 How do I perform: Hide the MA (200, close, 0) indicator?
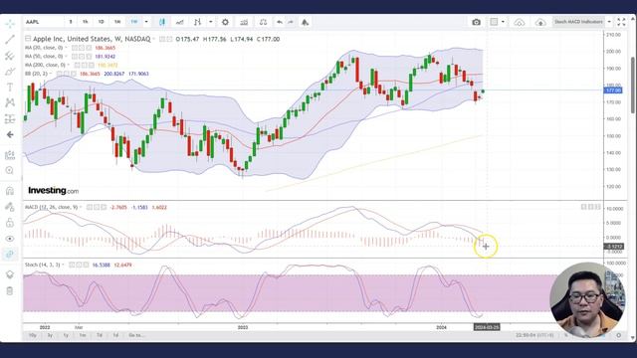click(x=78, y=65)
